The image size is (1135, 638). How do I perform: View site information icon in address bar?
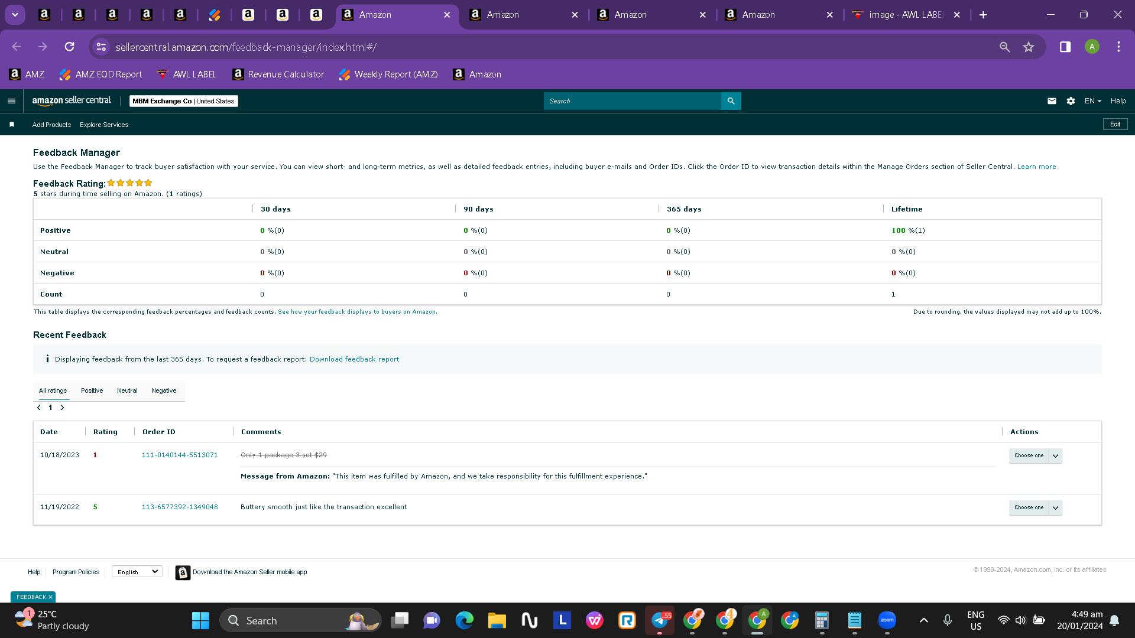[101, 47]
